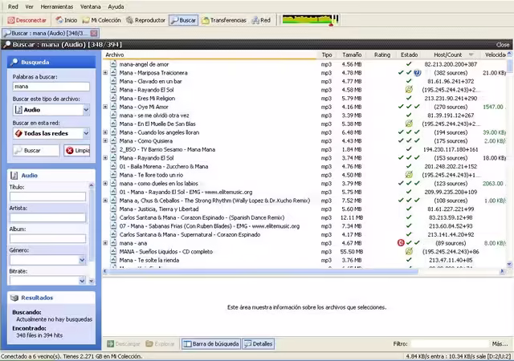Image resolution: width=514 pixels, height=361 pixels.
Task: Sort by Host/Count column header
Action: pos(451,55)
